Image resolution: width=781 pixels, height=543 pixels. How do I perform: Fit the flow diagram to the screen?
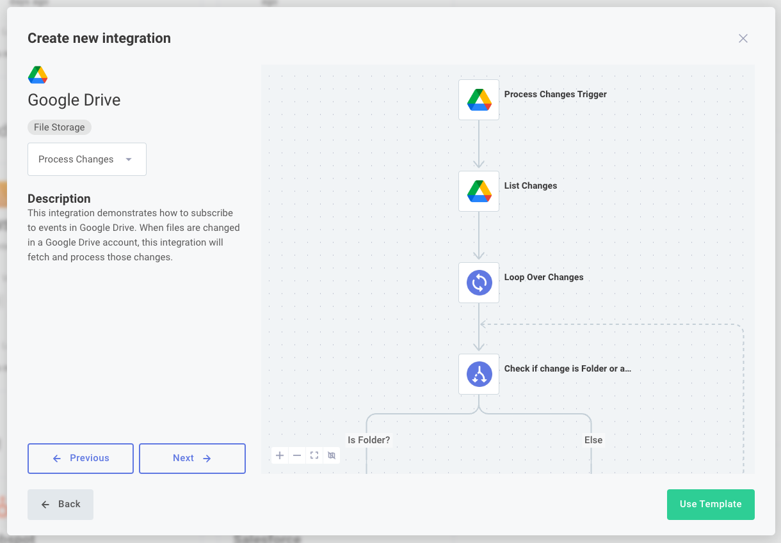(x=314, y=455)
